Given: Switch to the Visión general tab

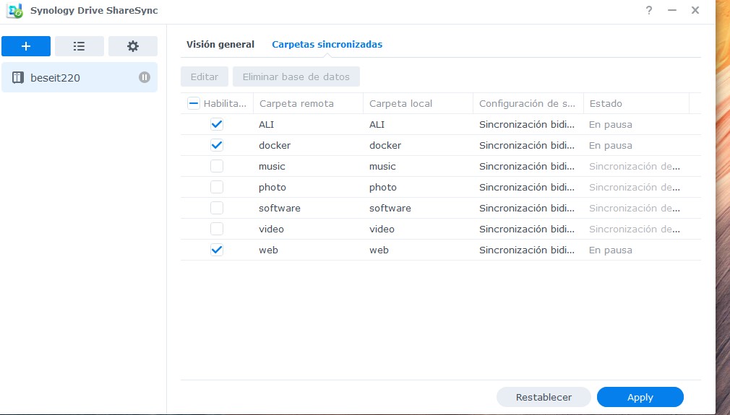Looking at the screenshot, I should pos(220,44).
